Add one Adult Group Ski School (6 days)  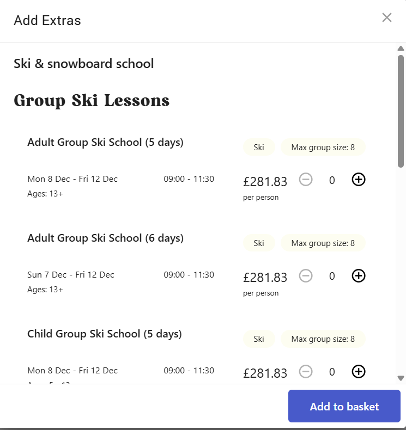coord(358,276)
